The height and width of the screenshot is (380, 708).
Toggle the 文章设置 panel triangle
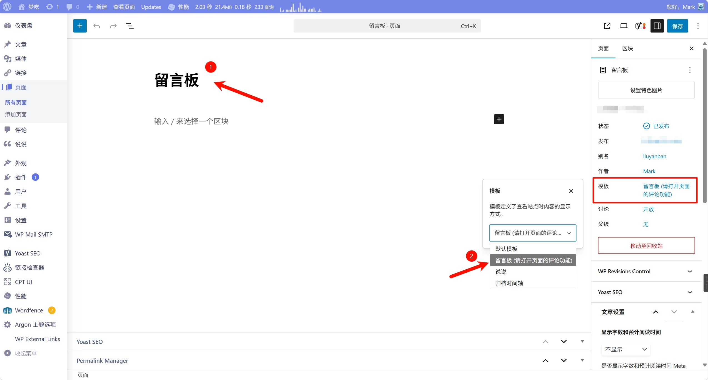tap(692, 312)
